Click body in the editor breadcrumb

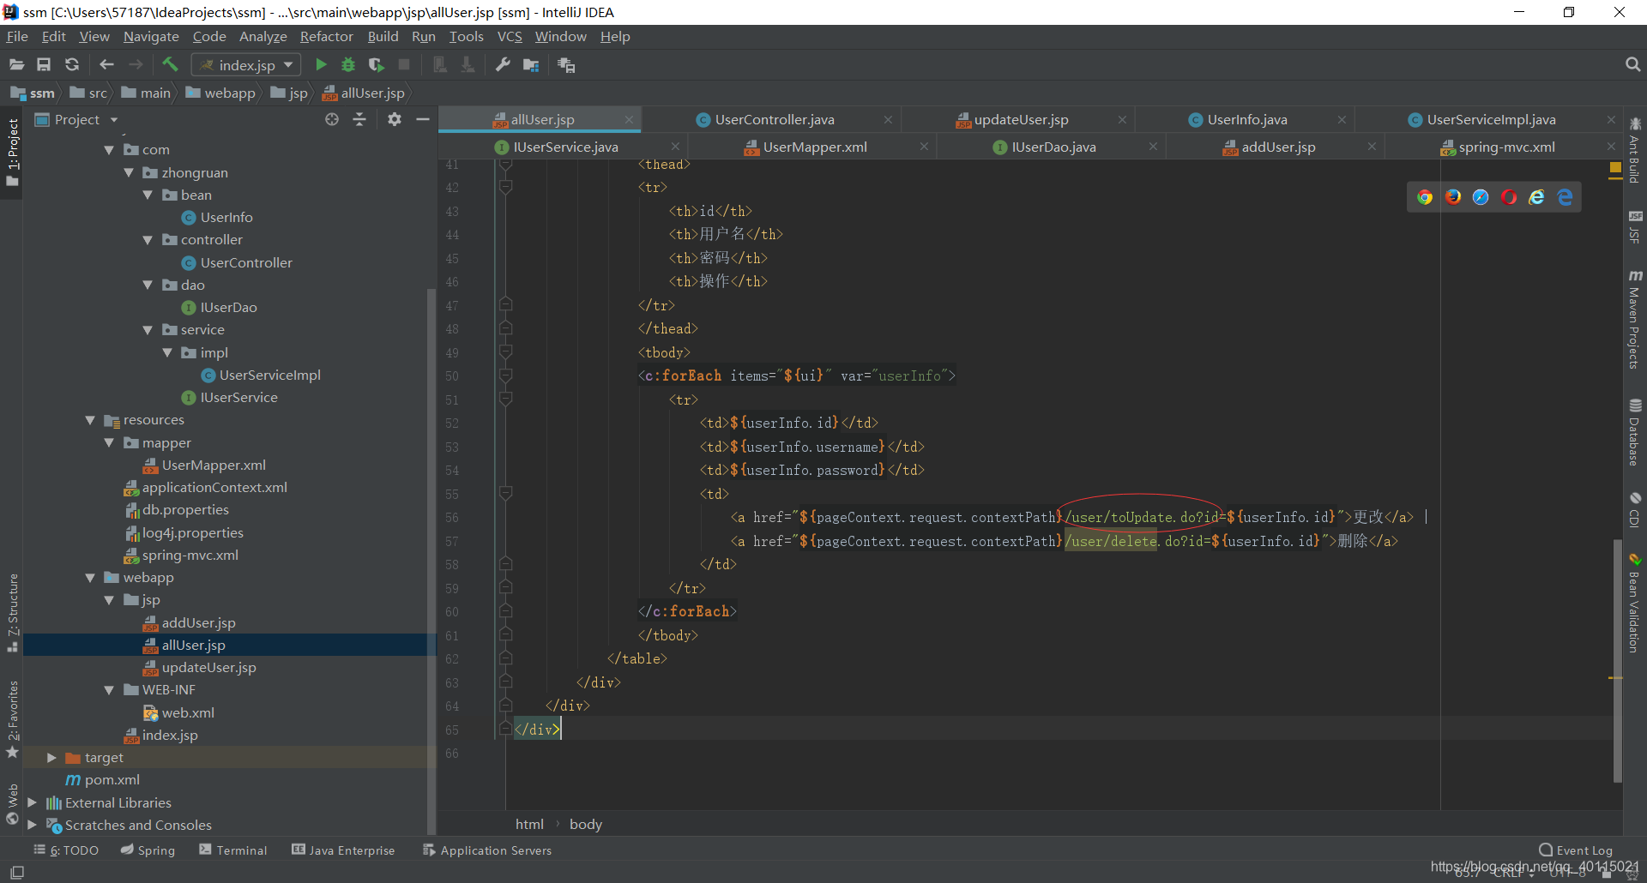[586, 824]
